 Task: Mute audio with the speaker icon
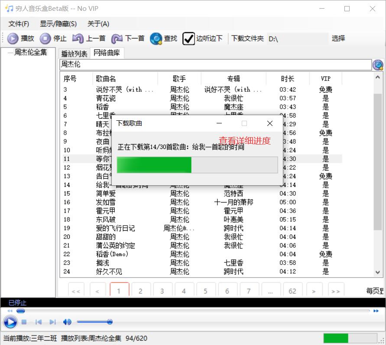(67, 322)
